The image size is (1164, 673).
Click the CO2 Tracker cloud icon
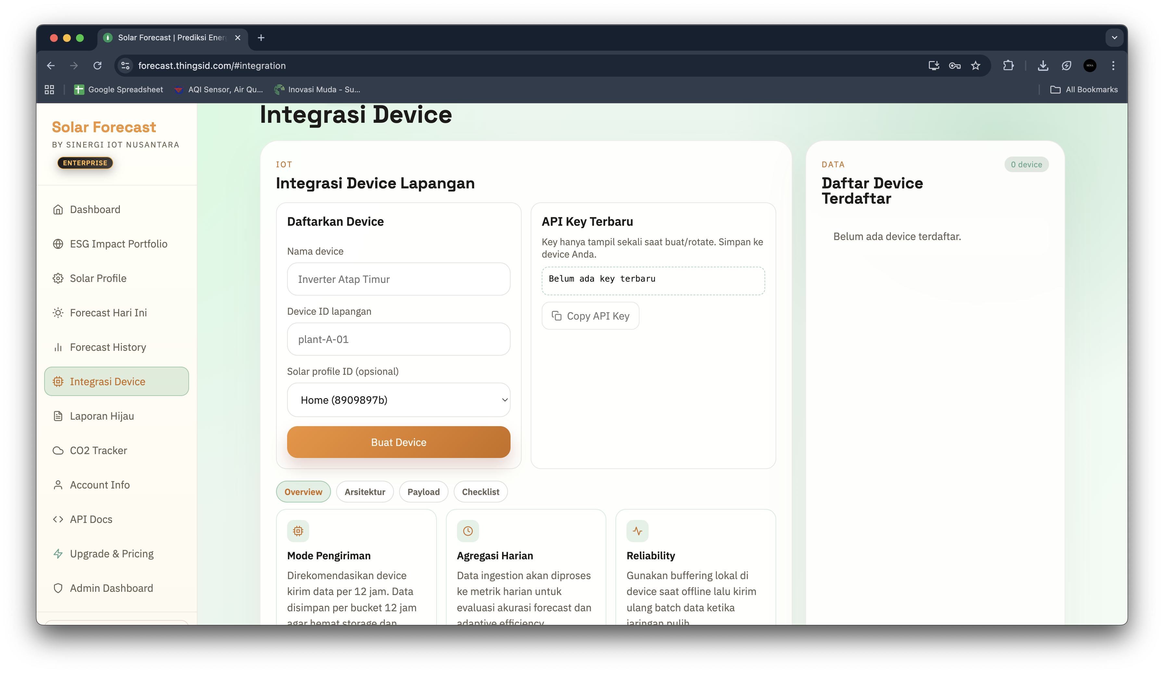(x=58, y=451)
